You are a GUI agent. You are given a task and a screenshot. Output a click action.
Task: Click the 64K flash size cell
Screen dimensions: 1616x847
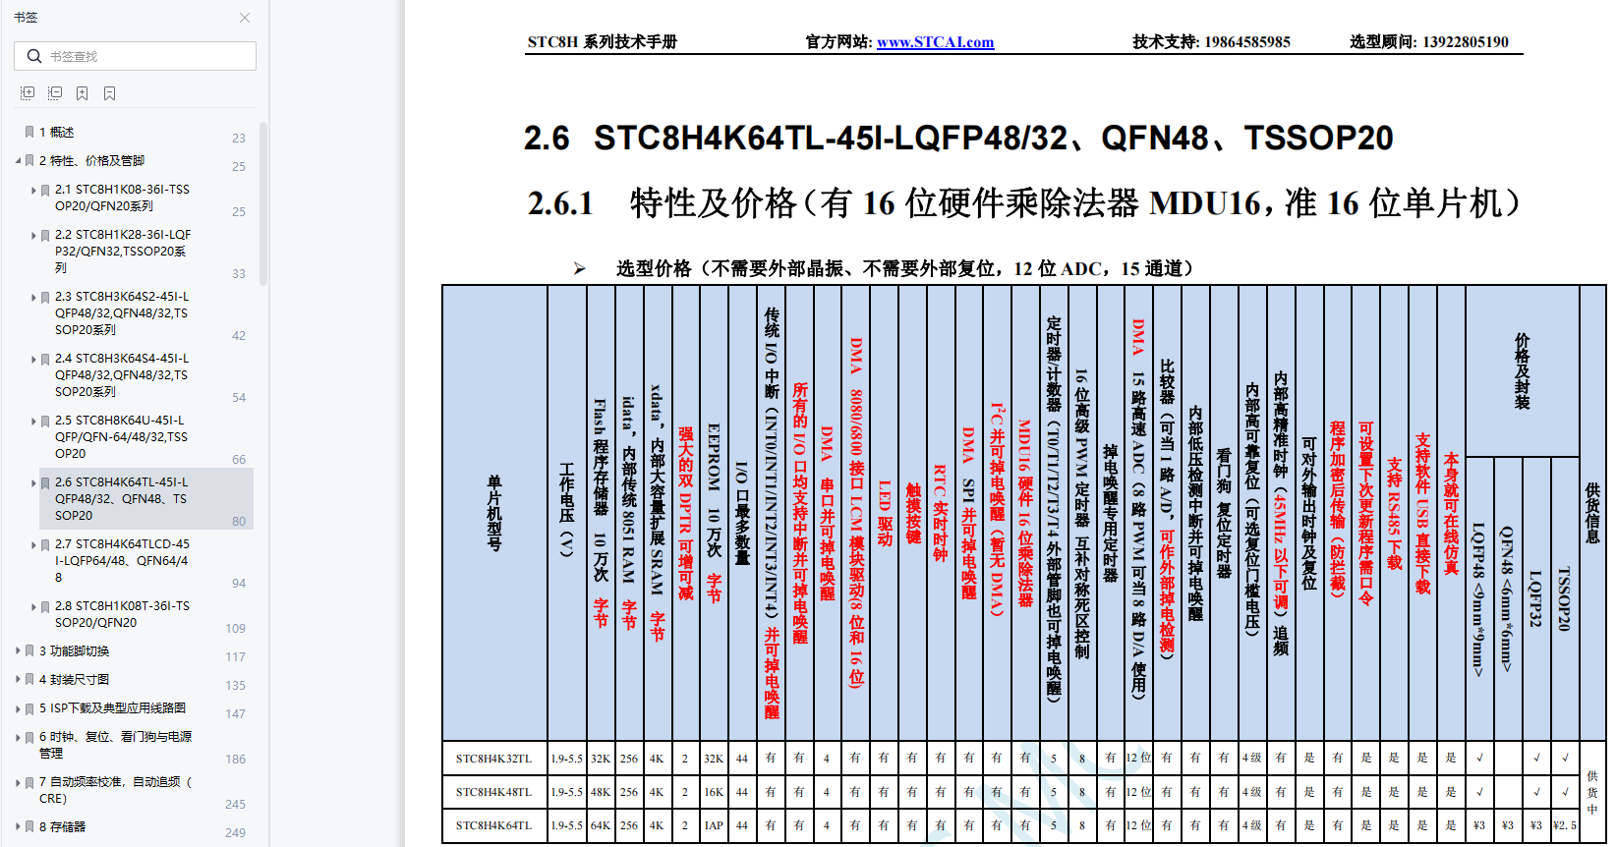tap(601, 824)
